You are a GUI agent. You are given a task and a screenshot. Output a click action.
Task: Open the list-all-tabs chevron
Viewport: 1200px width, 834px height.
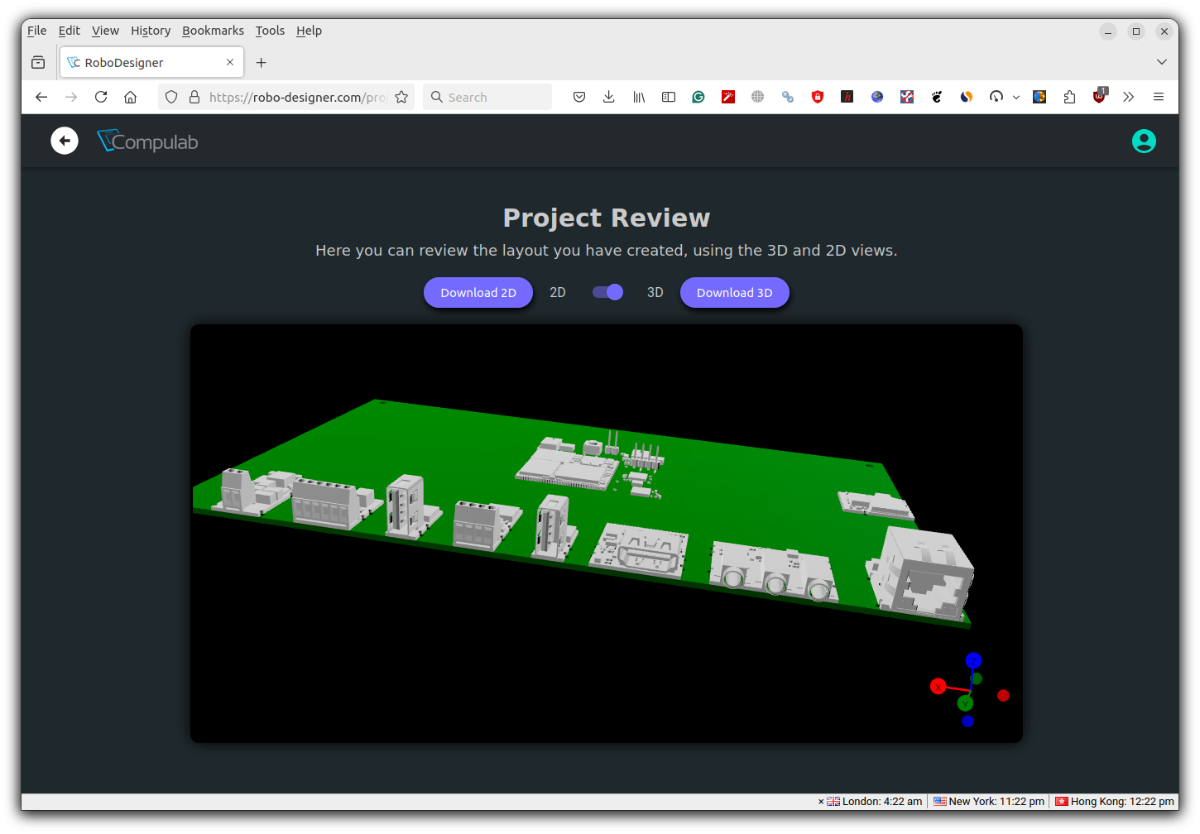(1162, 61)
